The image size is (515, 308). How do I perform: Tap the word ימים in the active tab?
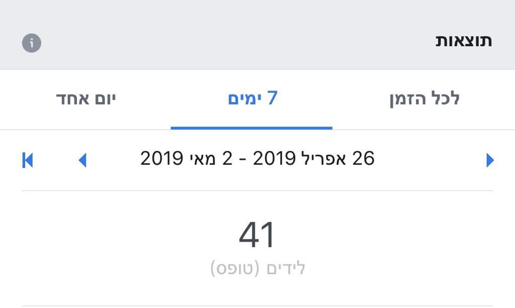[244, 99]
